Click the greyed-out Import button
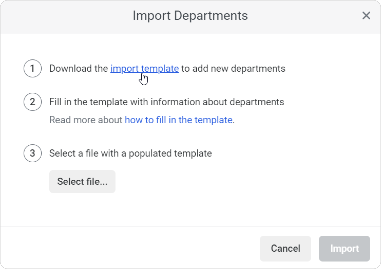Screen dimensions: 381x269 [344, 249]
